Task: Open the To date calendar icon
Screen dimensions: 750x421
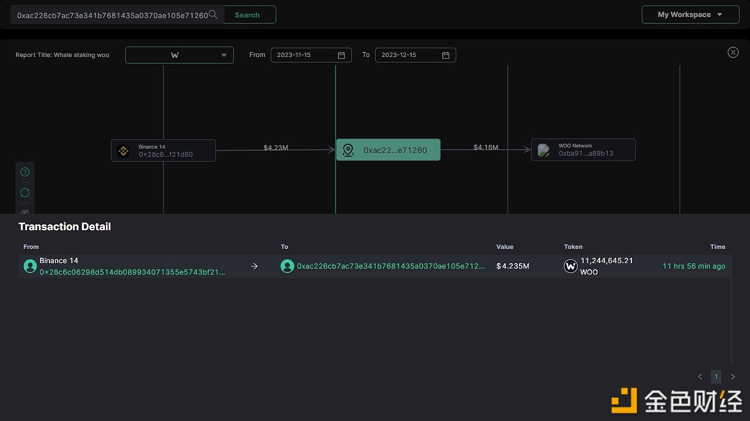Action: tap(446, 55)
